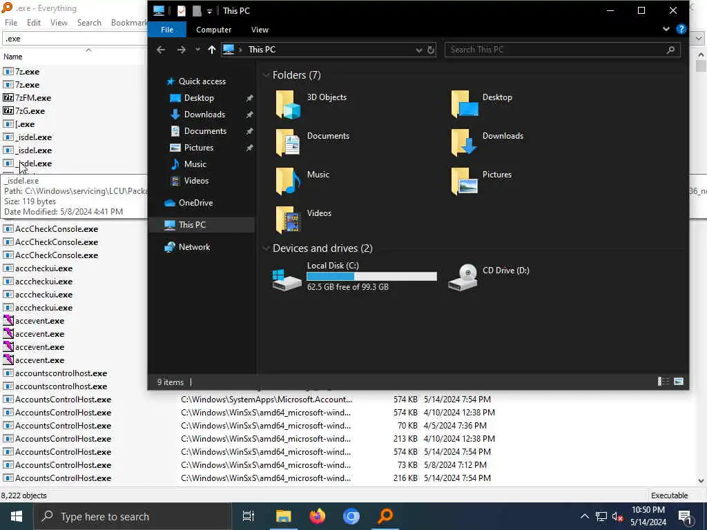Open Everything's View menu

(59, 23)
